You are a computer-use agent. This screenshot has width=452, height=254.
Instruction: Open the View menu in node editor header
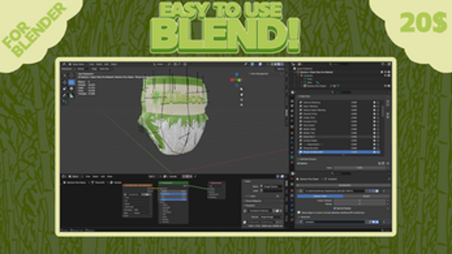click(87, 177)
